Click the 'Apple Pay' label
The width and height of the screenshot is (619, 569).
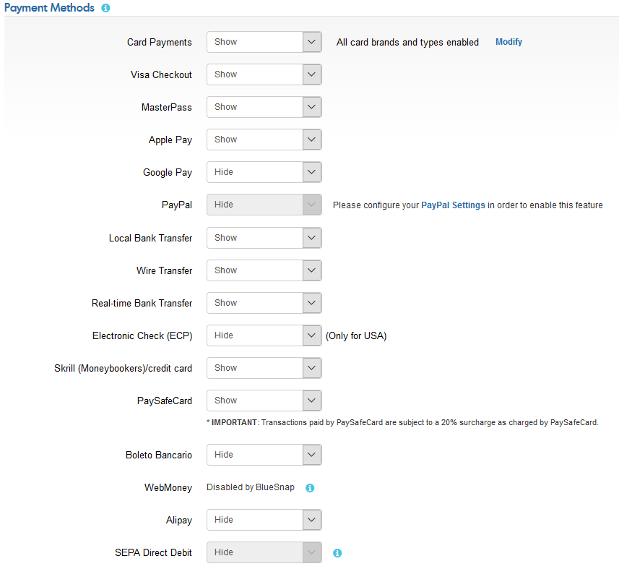pyautogui.click(x=170, y=140)
